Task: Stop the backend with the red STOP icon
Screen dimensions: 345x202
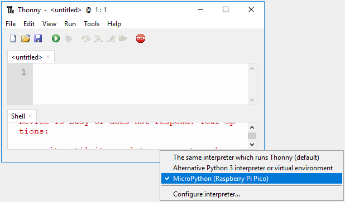Action: [x=141, y=38]
